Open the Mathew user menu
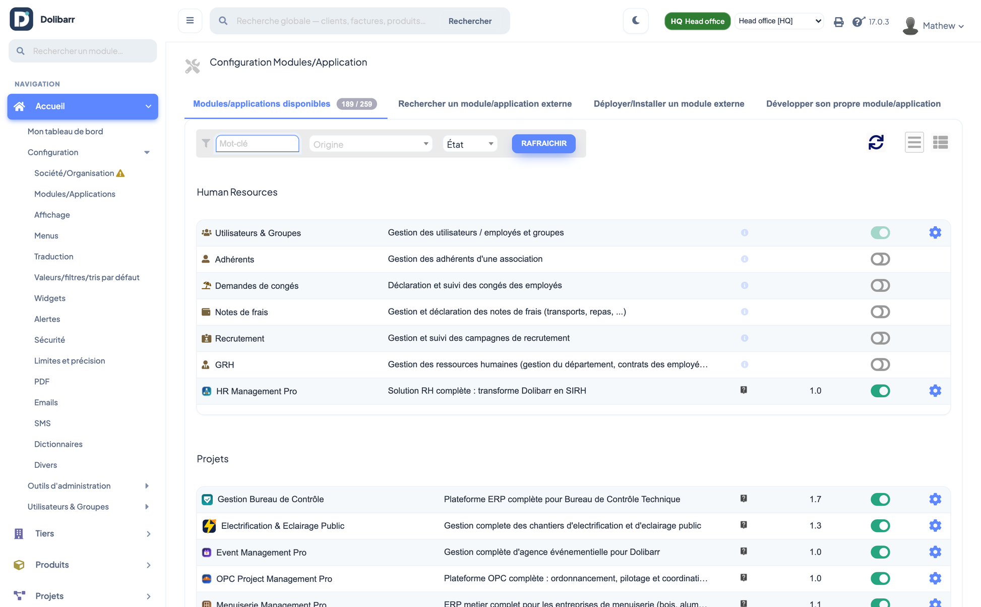Viewport: 981px width, 607px height. [x=943, y=26]
